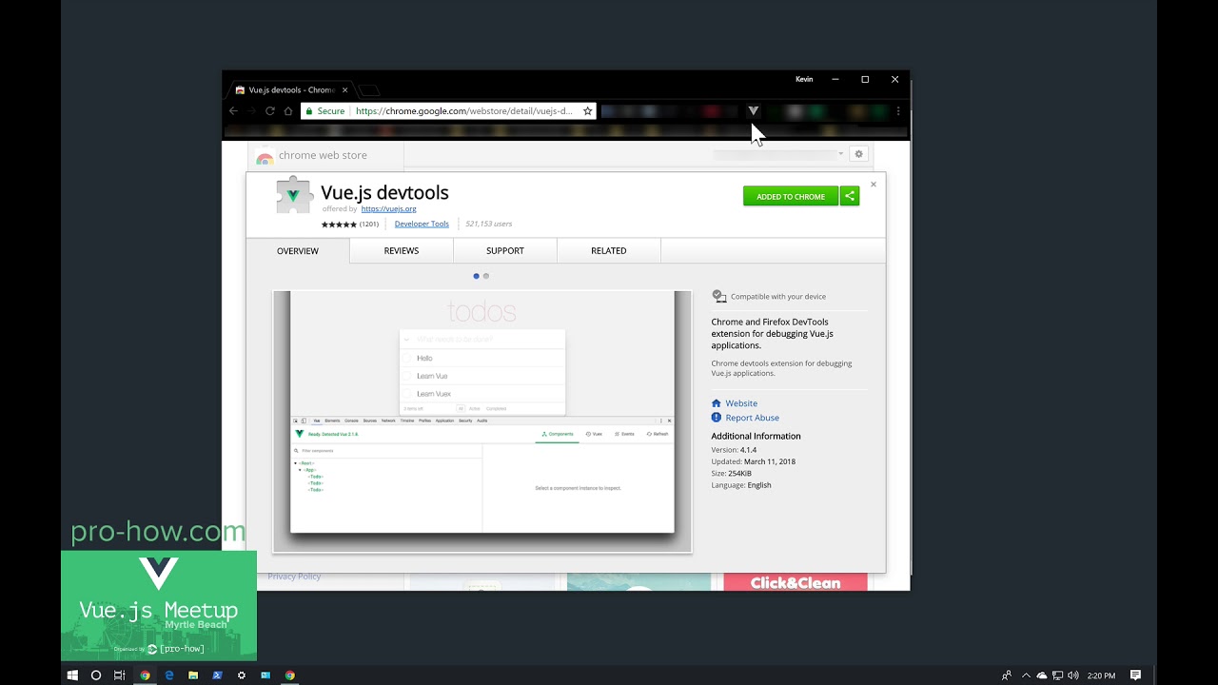The image size is (1218, 685).
Task: Open the web store settings gear
Action: pos(858,154)
